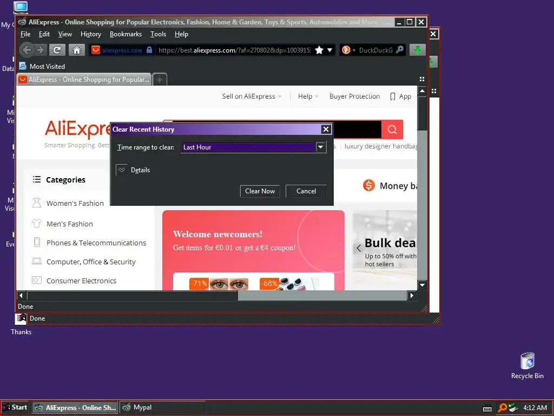Click the luxury designer handbag search suggestion

point(380,146)
